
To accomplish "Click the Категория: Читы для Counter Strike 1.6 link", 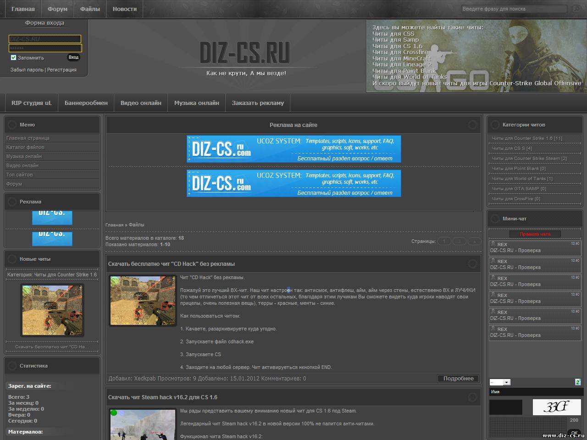I will (52, 275).
